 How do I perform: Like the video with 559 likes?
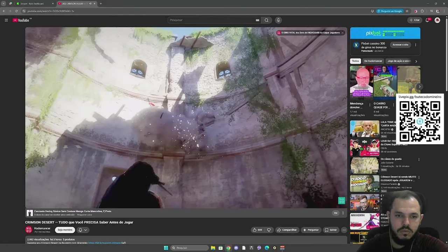(257, 230)
